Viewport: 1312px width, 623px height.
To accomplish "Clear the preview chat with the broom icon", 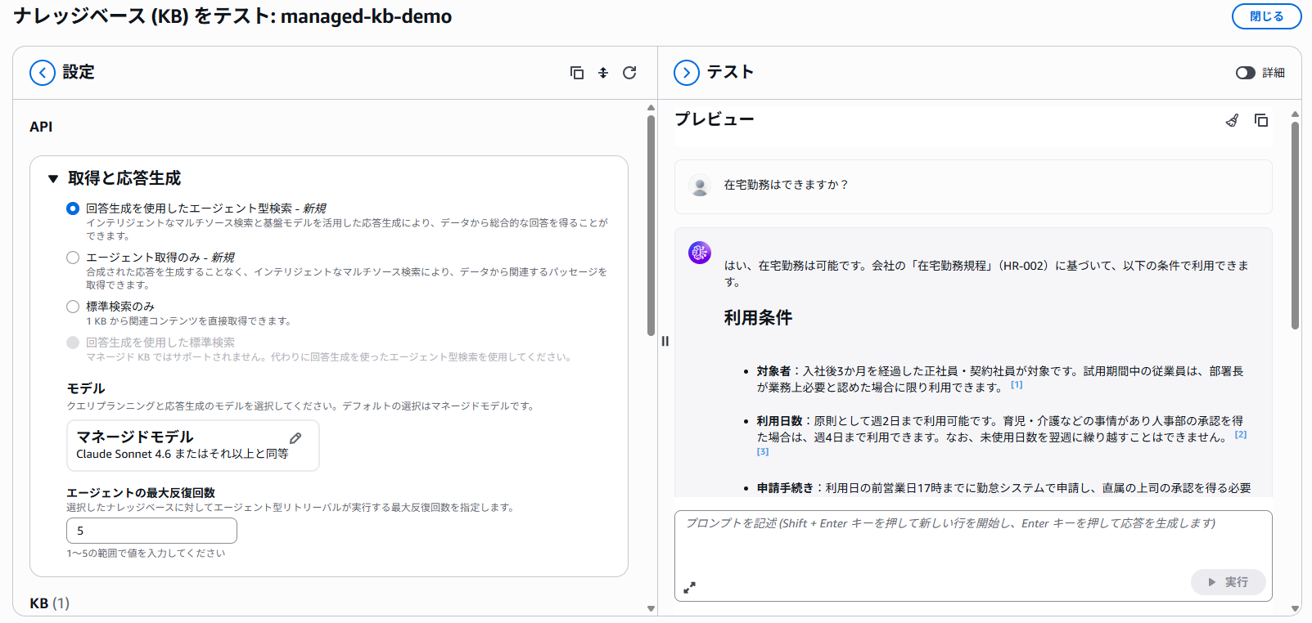I will tap(1232, 120).
